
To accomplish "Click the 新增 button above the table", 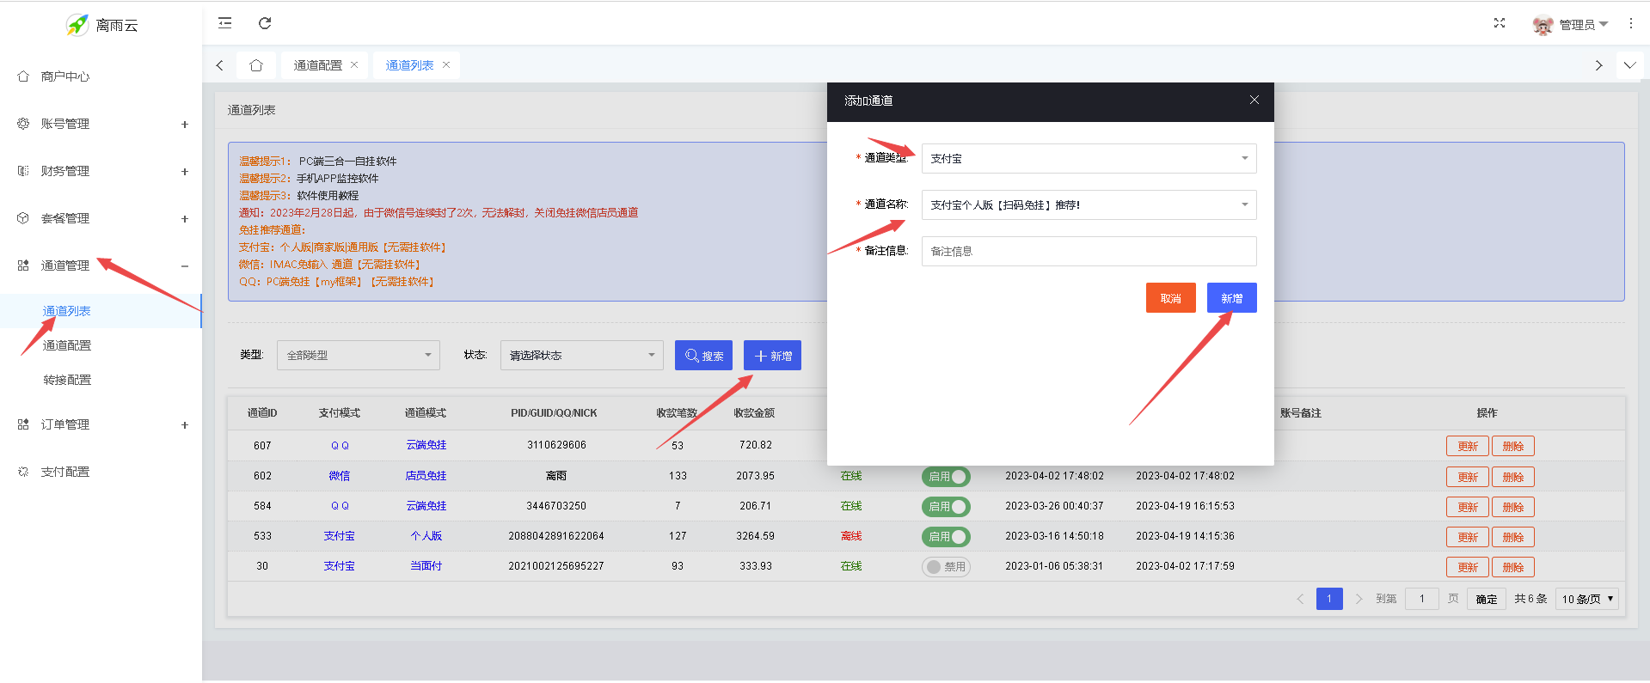I will coord(772,356).
